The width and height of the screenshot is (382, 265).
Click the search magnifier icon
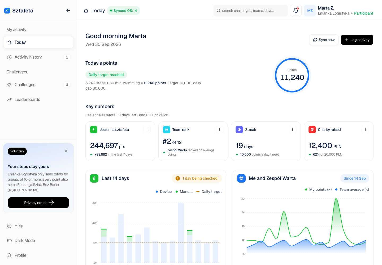coord(219,11)
